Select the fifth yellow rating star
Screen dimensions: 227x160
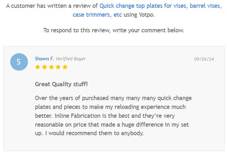65,67
